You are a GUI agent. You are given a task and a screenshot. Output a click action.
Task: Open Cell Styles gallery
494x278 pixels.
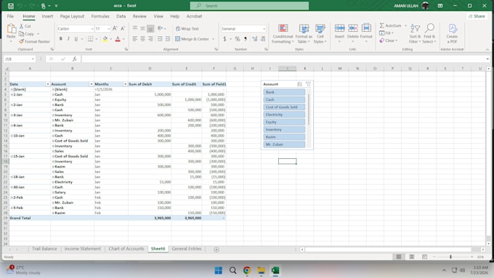320,34
